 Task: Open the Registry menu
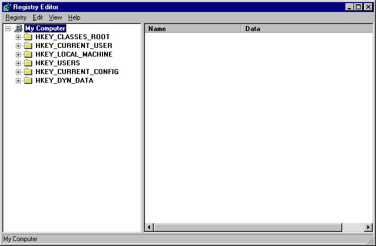click(x=16, y=17)
